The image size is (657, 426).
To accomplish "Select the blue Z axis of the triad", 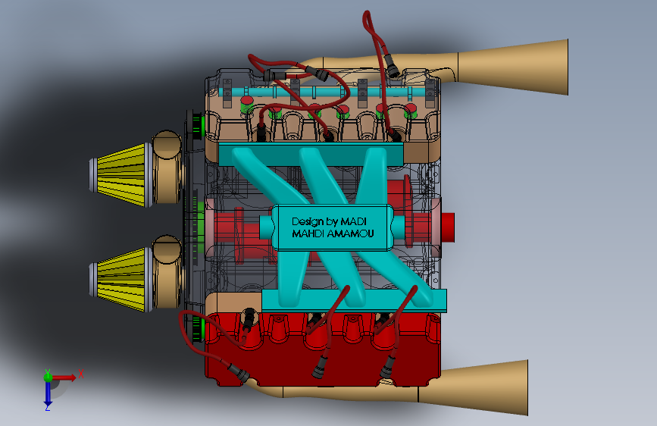I will click(x=48, y=395).
